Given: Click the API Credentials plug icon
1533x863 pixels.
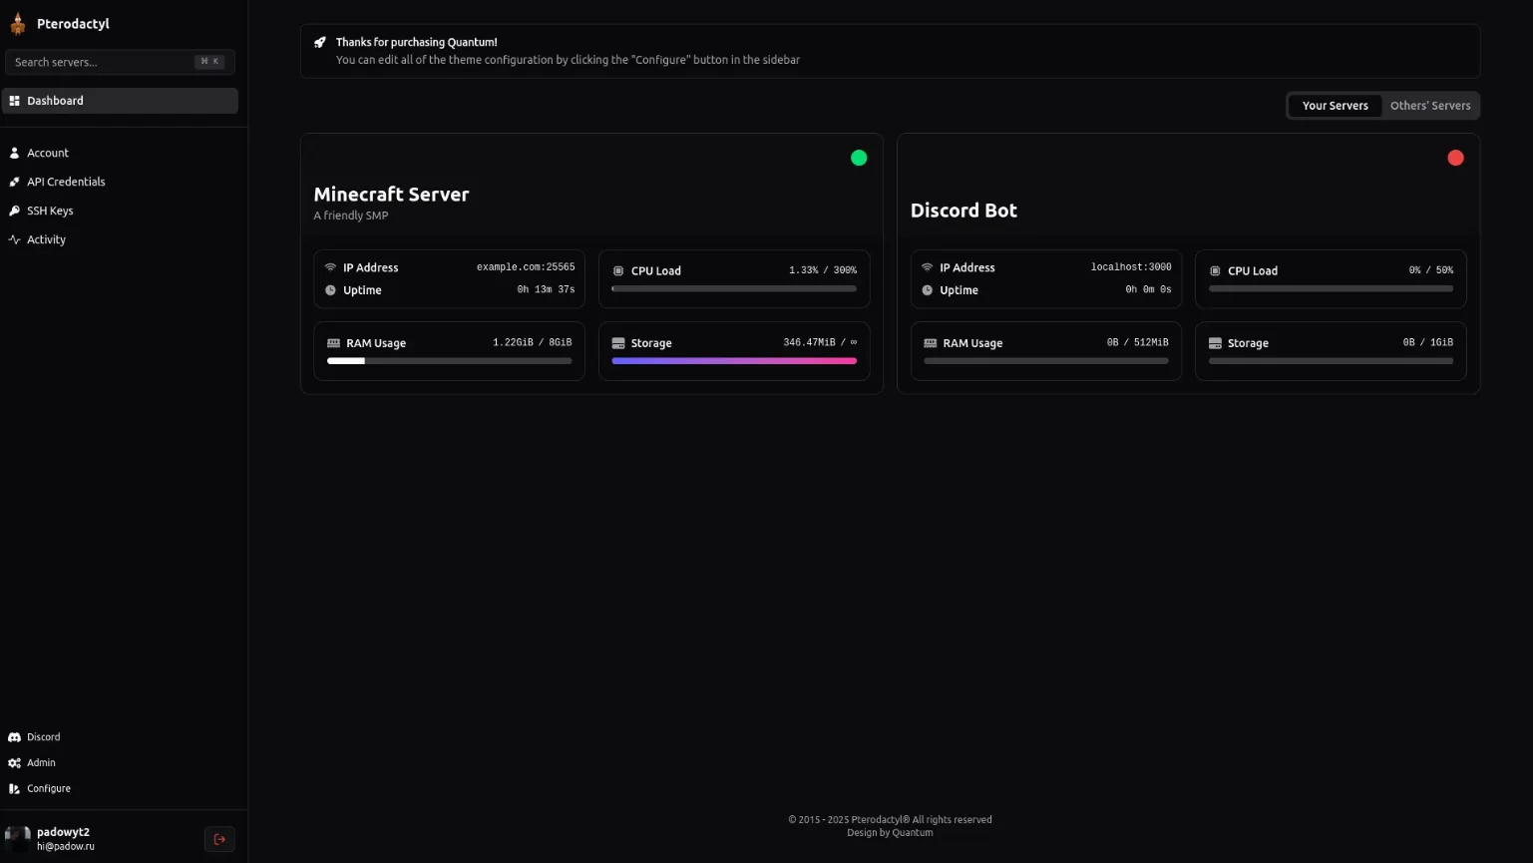Looking at the screenshot, I should pyautogui.click(x=14, y=182).
